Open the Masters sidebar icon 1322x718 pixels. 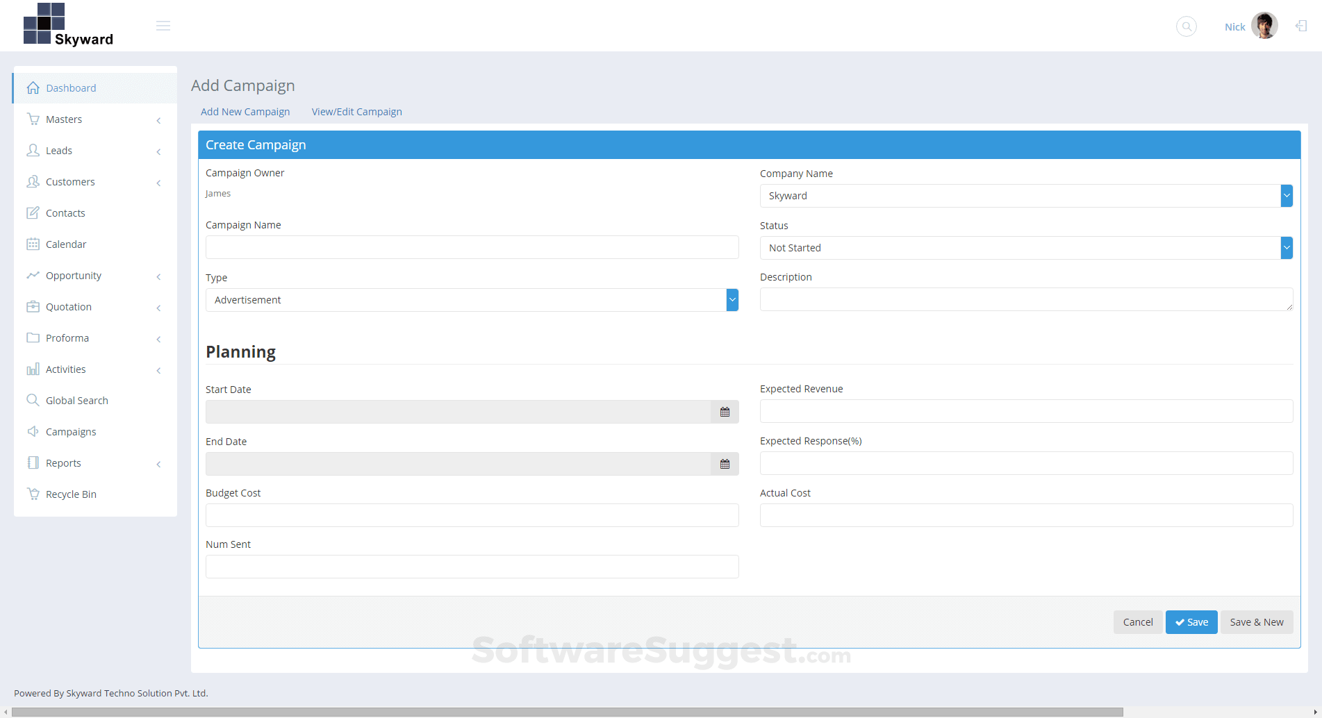point(33,119)
